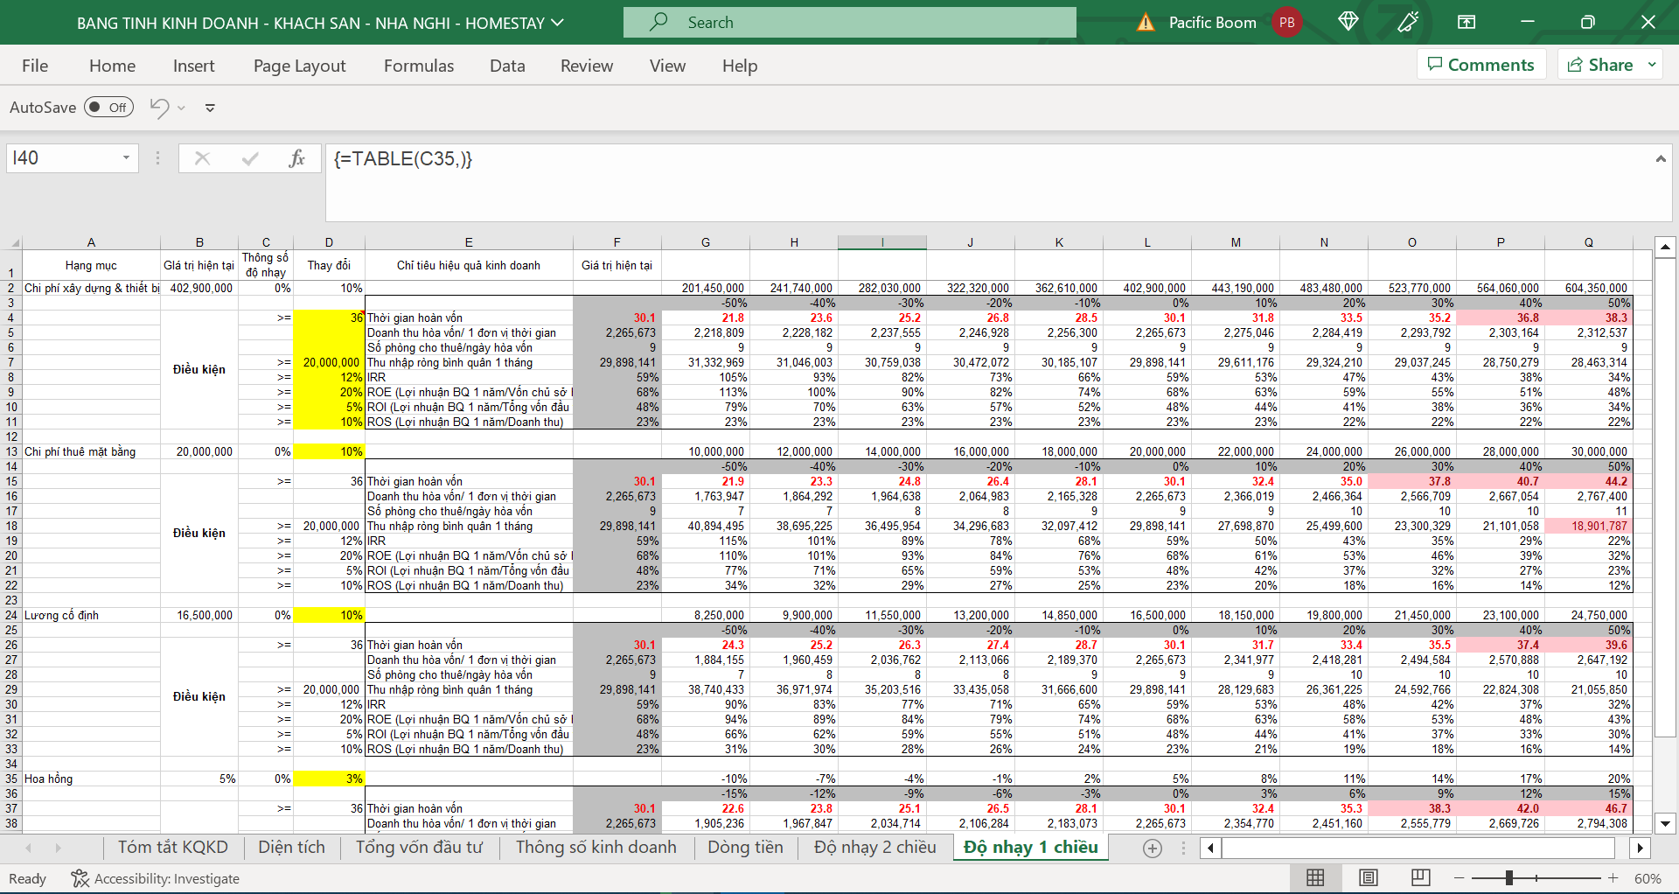Select Normal view in status bar

(1315, 877)
